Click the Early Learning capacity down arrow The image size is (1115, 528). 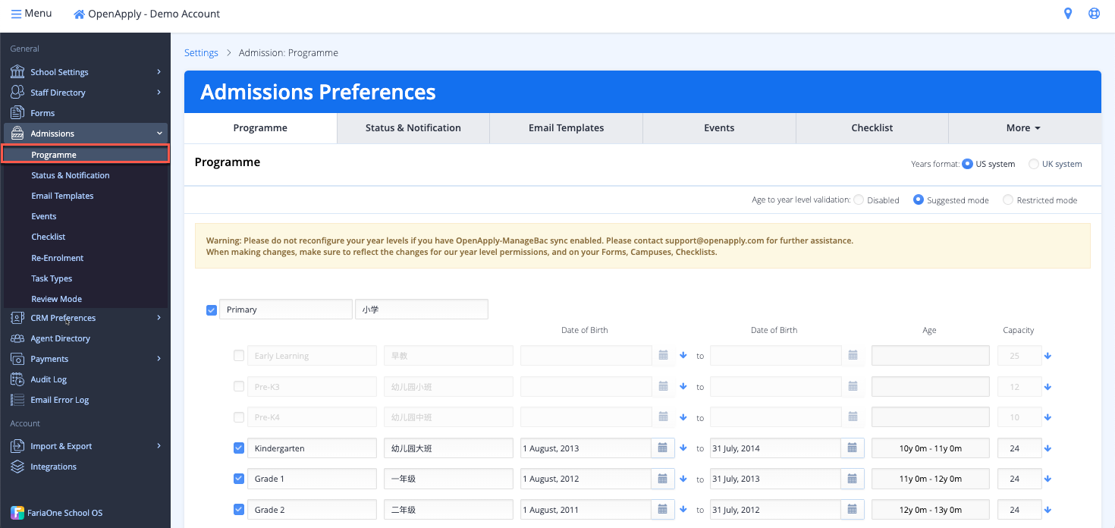tap(1048, 355)
